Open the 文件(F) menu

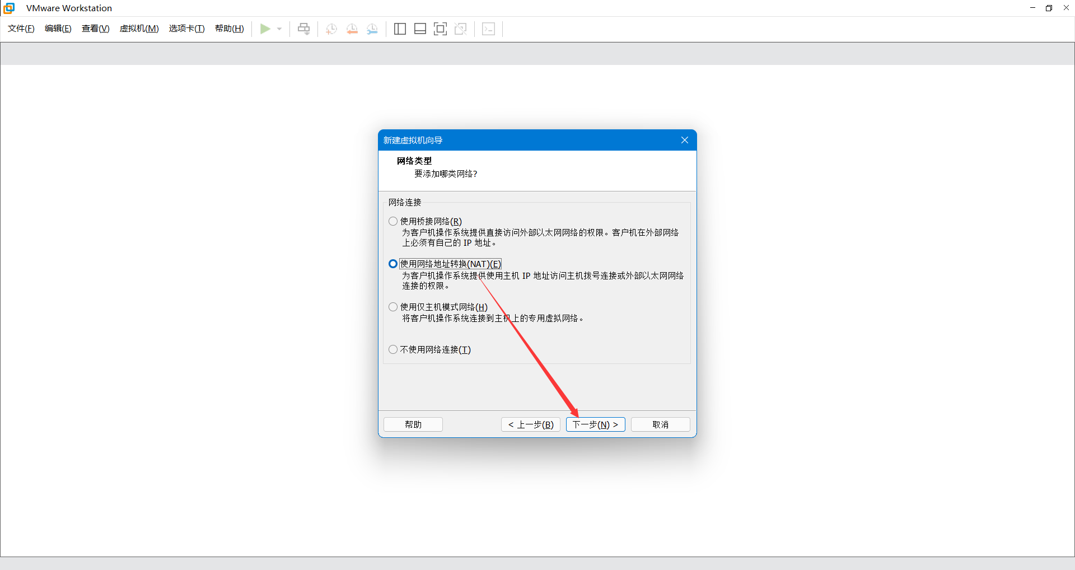21,29
